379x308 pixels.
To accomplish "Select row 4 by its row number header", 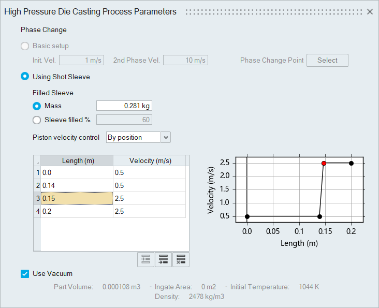I will coord(37,211).
